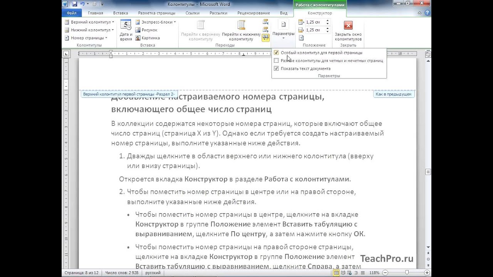The height and width of the screenshot is (277, 493).
Task: Insert a picture via Рисунок
Action: pyautogui.click(x=146, y=30)
